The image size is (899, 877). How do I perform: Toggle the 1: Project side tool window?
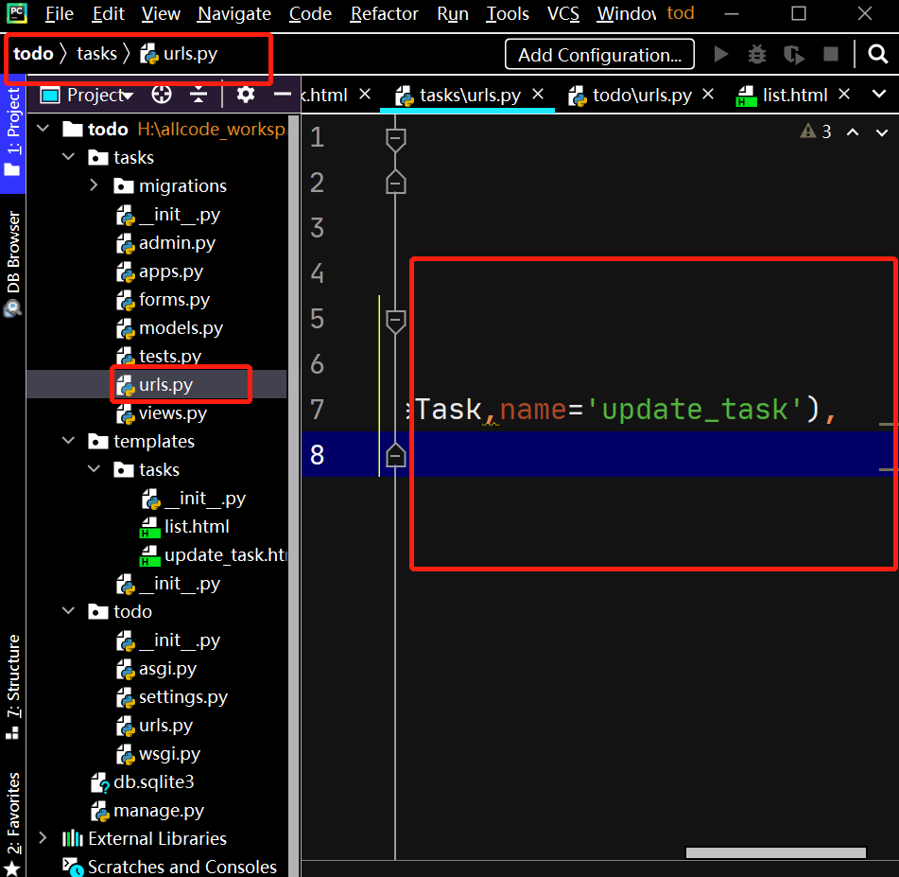pyautogui.click(x=12, y=133)
